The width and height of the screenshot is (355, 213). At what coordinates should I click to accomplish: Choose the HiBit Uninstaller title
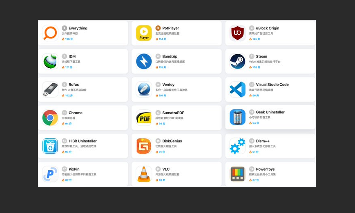83,141
